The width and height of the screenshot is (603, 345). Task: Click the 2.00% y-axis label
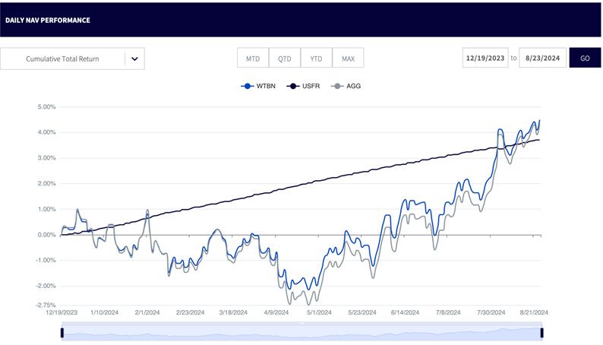click(x=46, y=183)
